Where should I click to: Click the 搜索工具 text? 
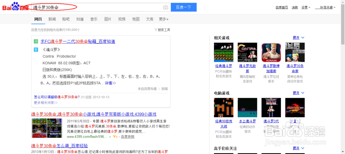pyautogui.click(x=164, y=30)
